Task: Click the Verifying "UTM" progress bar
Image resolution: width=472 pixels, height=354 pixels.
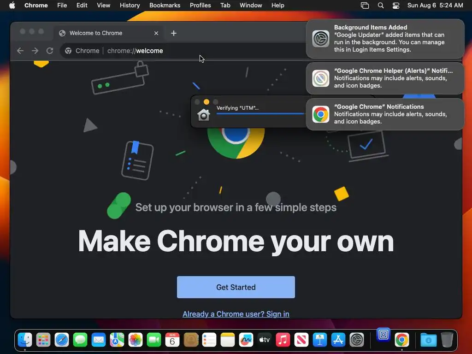Action: (x=261, y=113)
